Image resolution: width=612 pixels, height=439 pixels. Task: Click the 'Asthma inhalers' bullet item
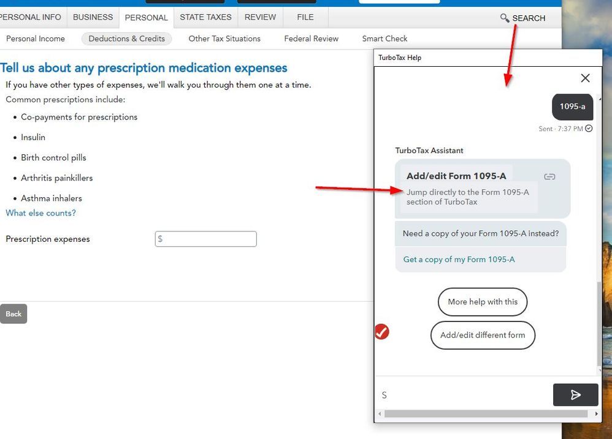point(51,198)
